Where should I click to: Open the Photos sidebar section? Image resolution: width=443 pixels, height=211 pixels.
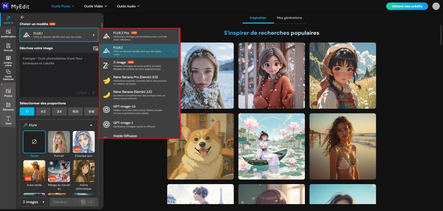8,93
